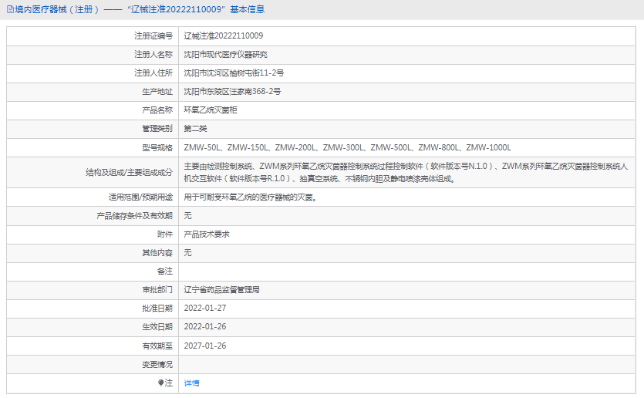The image size is (644, 398).
Task: Select structure description starting 主要由检测控制系统
Action: pyautogui.click(x=406, y=173)
